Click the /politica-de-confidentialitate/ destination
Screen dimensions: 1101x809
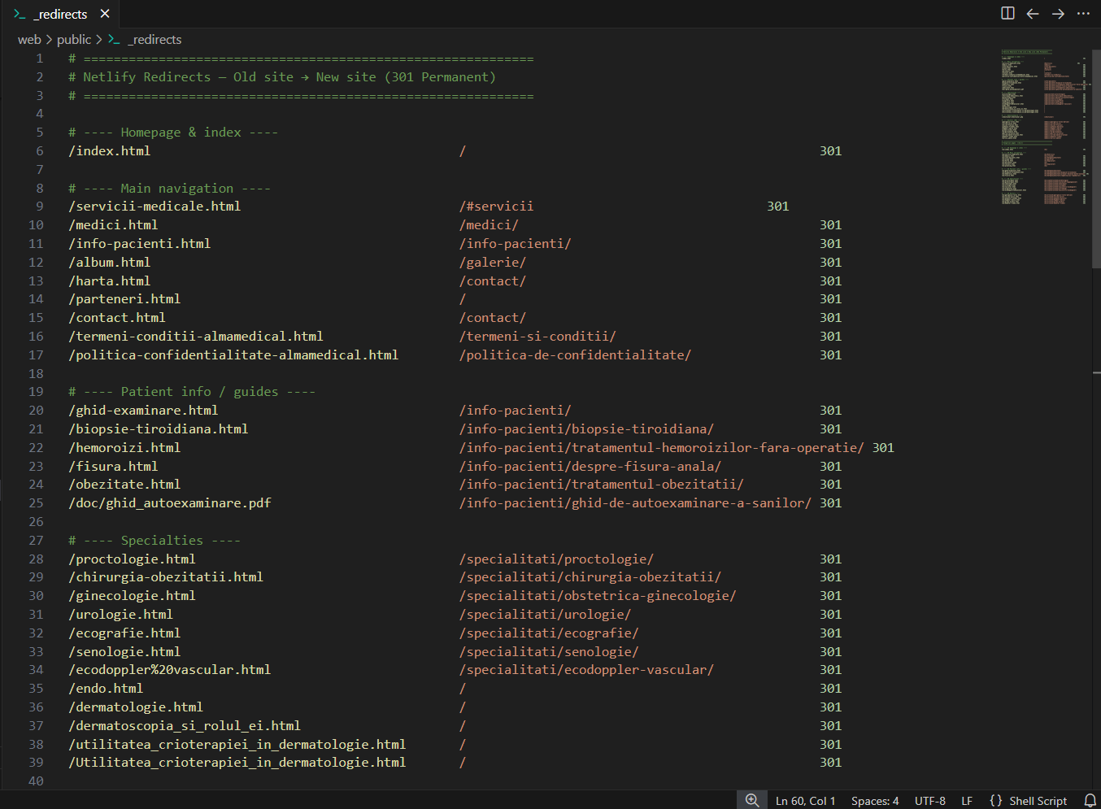tap(575, 355)
